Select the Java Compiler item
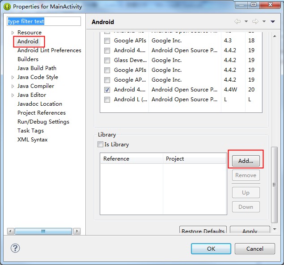 point(36,86)
